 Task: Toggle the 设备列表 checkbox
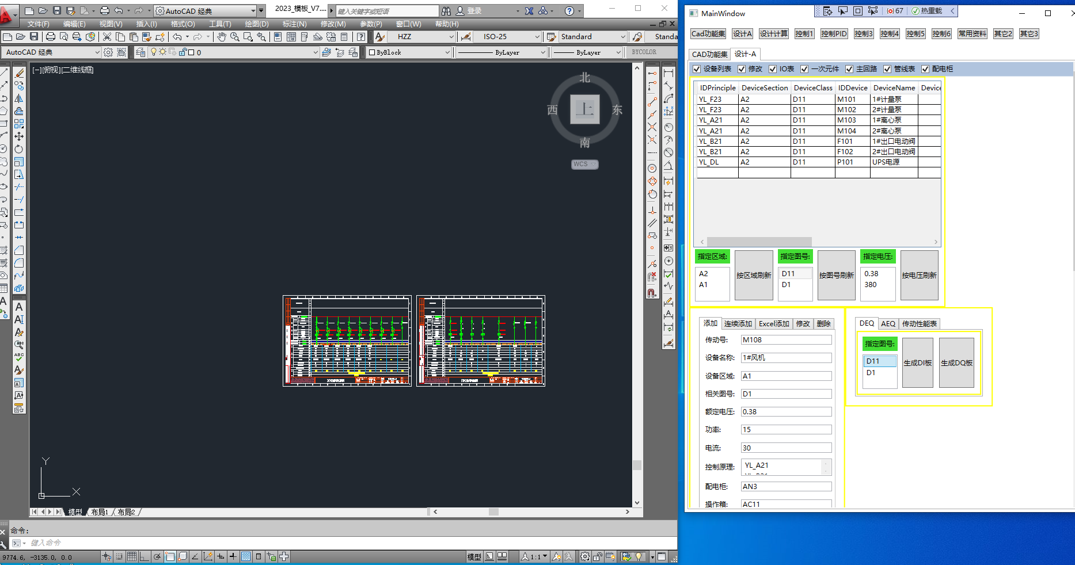697,69
